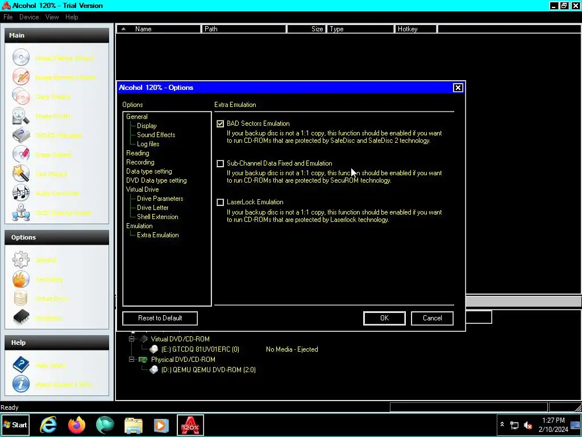Open Audio Converter music notes icon
582x437 pixels.
click(21, 193)
